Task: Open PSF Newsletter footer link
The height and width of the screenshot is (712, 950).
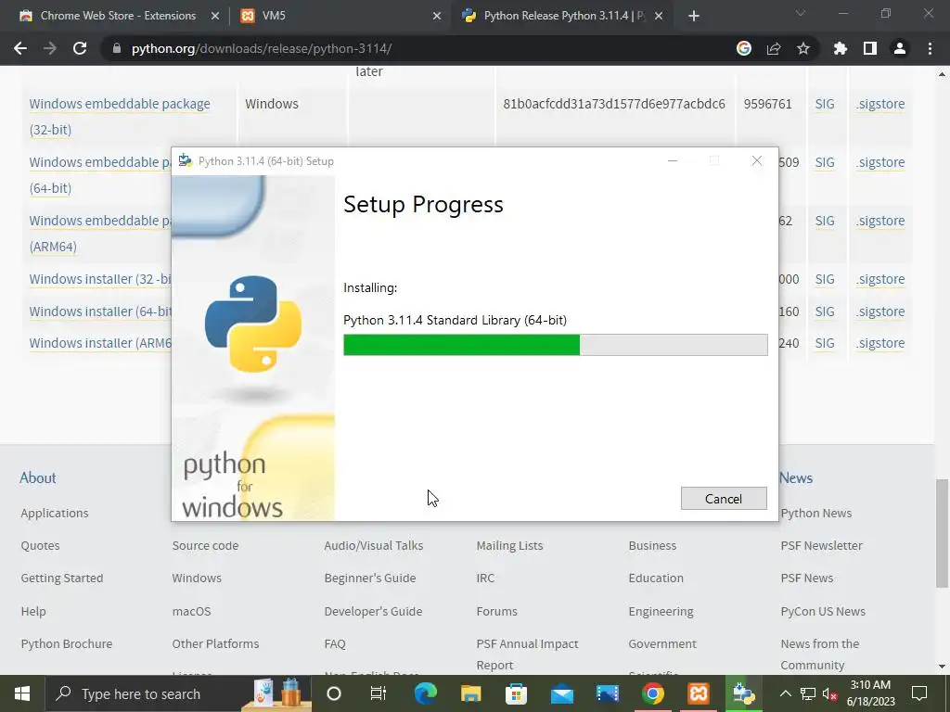Action: pyautogui.click(x=822, y=545)
